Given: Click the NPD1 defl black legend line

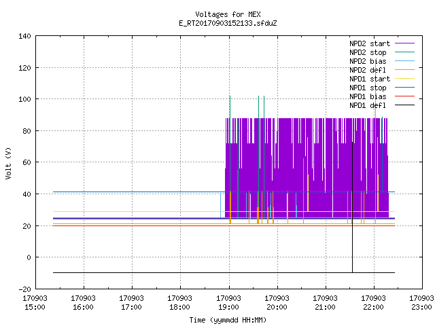Looking at the screenshot, I should coord(404,105).
